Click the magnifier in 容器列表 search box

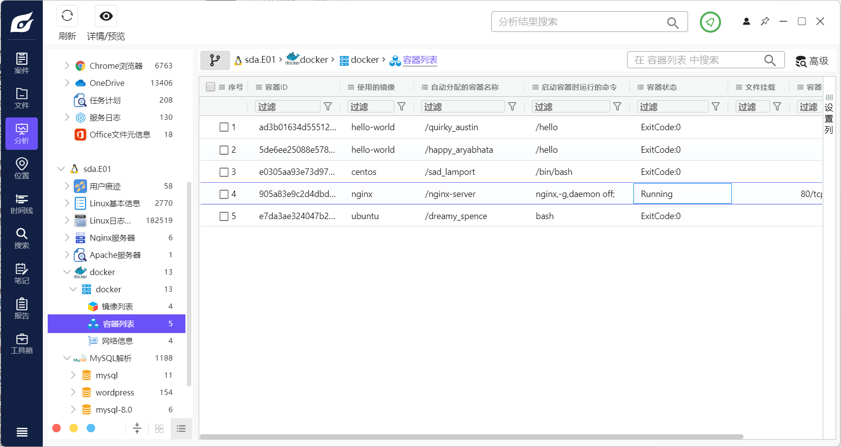click(770, 60)
